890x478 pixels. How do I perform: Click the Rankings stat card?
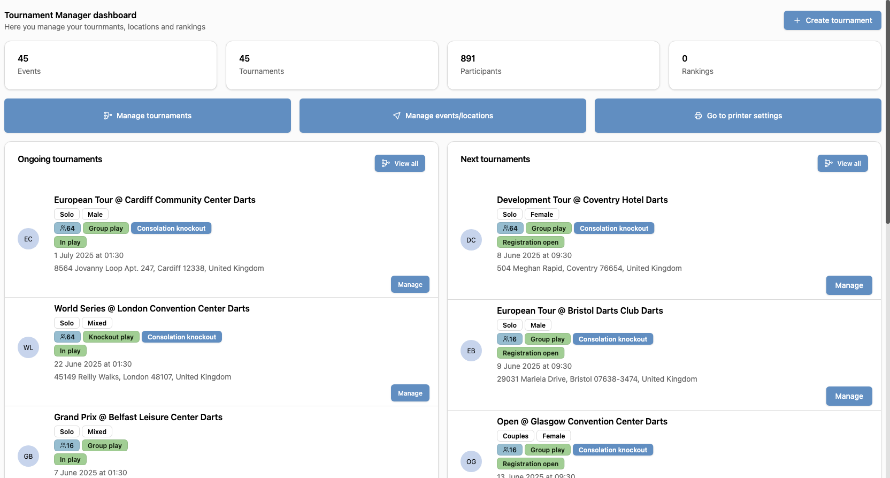[774, 65]
